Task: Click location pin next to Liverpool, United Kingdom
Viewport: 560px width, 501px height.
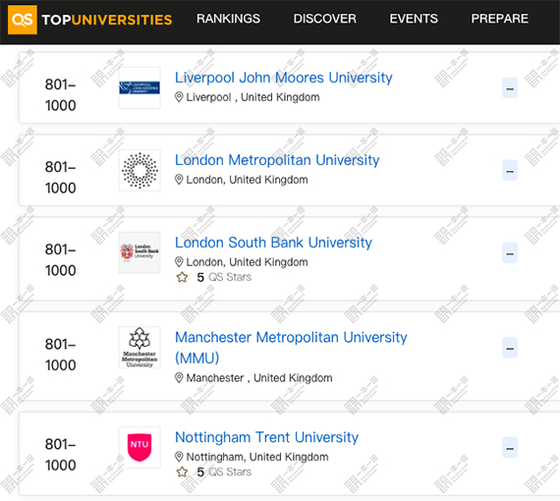Action: pyautogui.click(x=179, y=97)
